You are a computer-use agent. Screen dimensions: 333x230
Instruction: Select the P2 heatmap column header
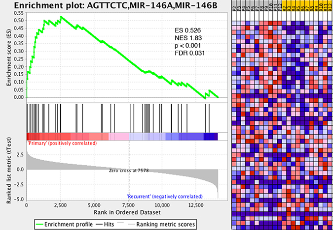234,8
